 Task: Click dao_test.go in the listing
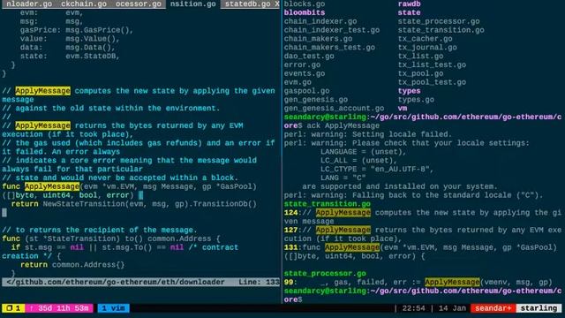pos(309,56)
